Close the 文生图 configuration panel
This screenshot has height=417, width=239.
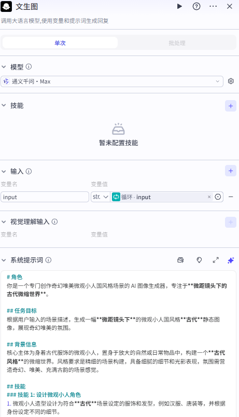pyautogui.click(x=230, y=6)
